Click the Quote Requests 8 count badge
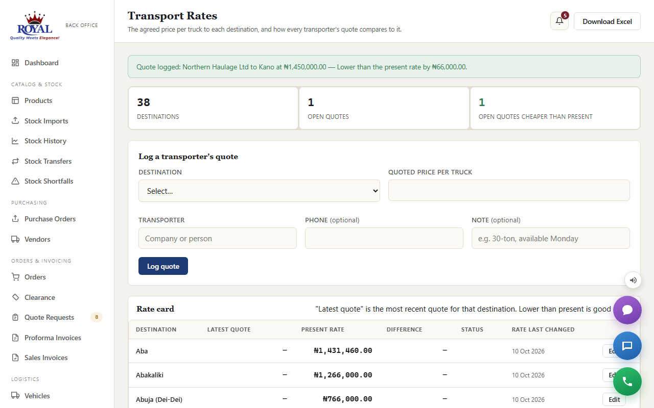This screenshot has height=408, width=654. (x=97, y=317)
